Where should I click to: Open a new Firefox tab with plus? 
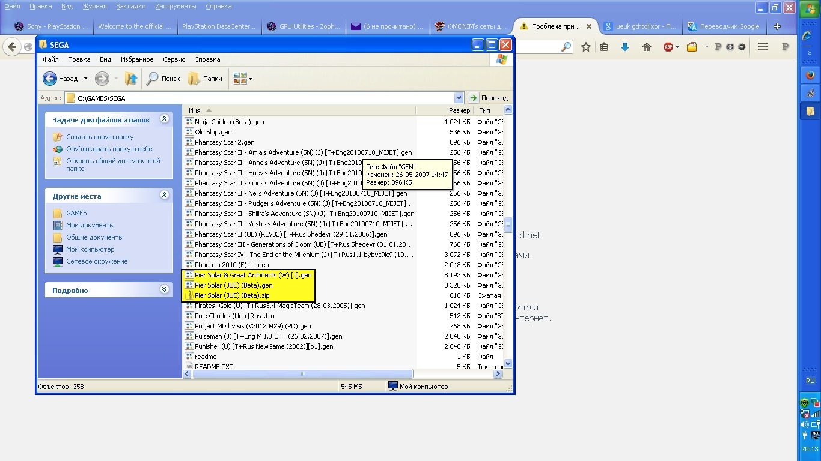click(x=777, y=26)
